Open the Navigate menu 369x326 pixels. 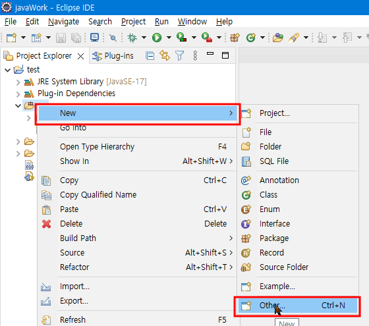(x=63, y=22)
